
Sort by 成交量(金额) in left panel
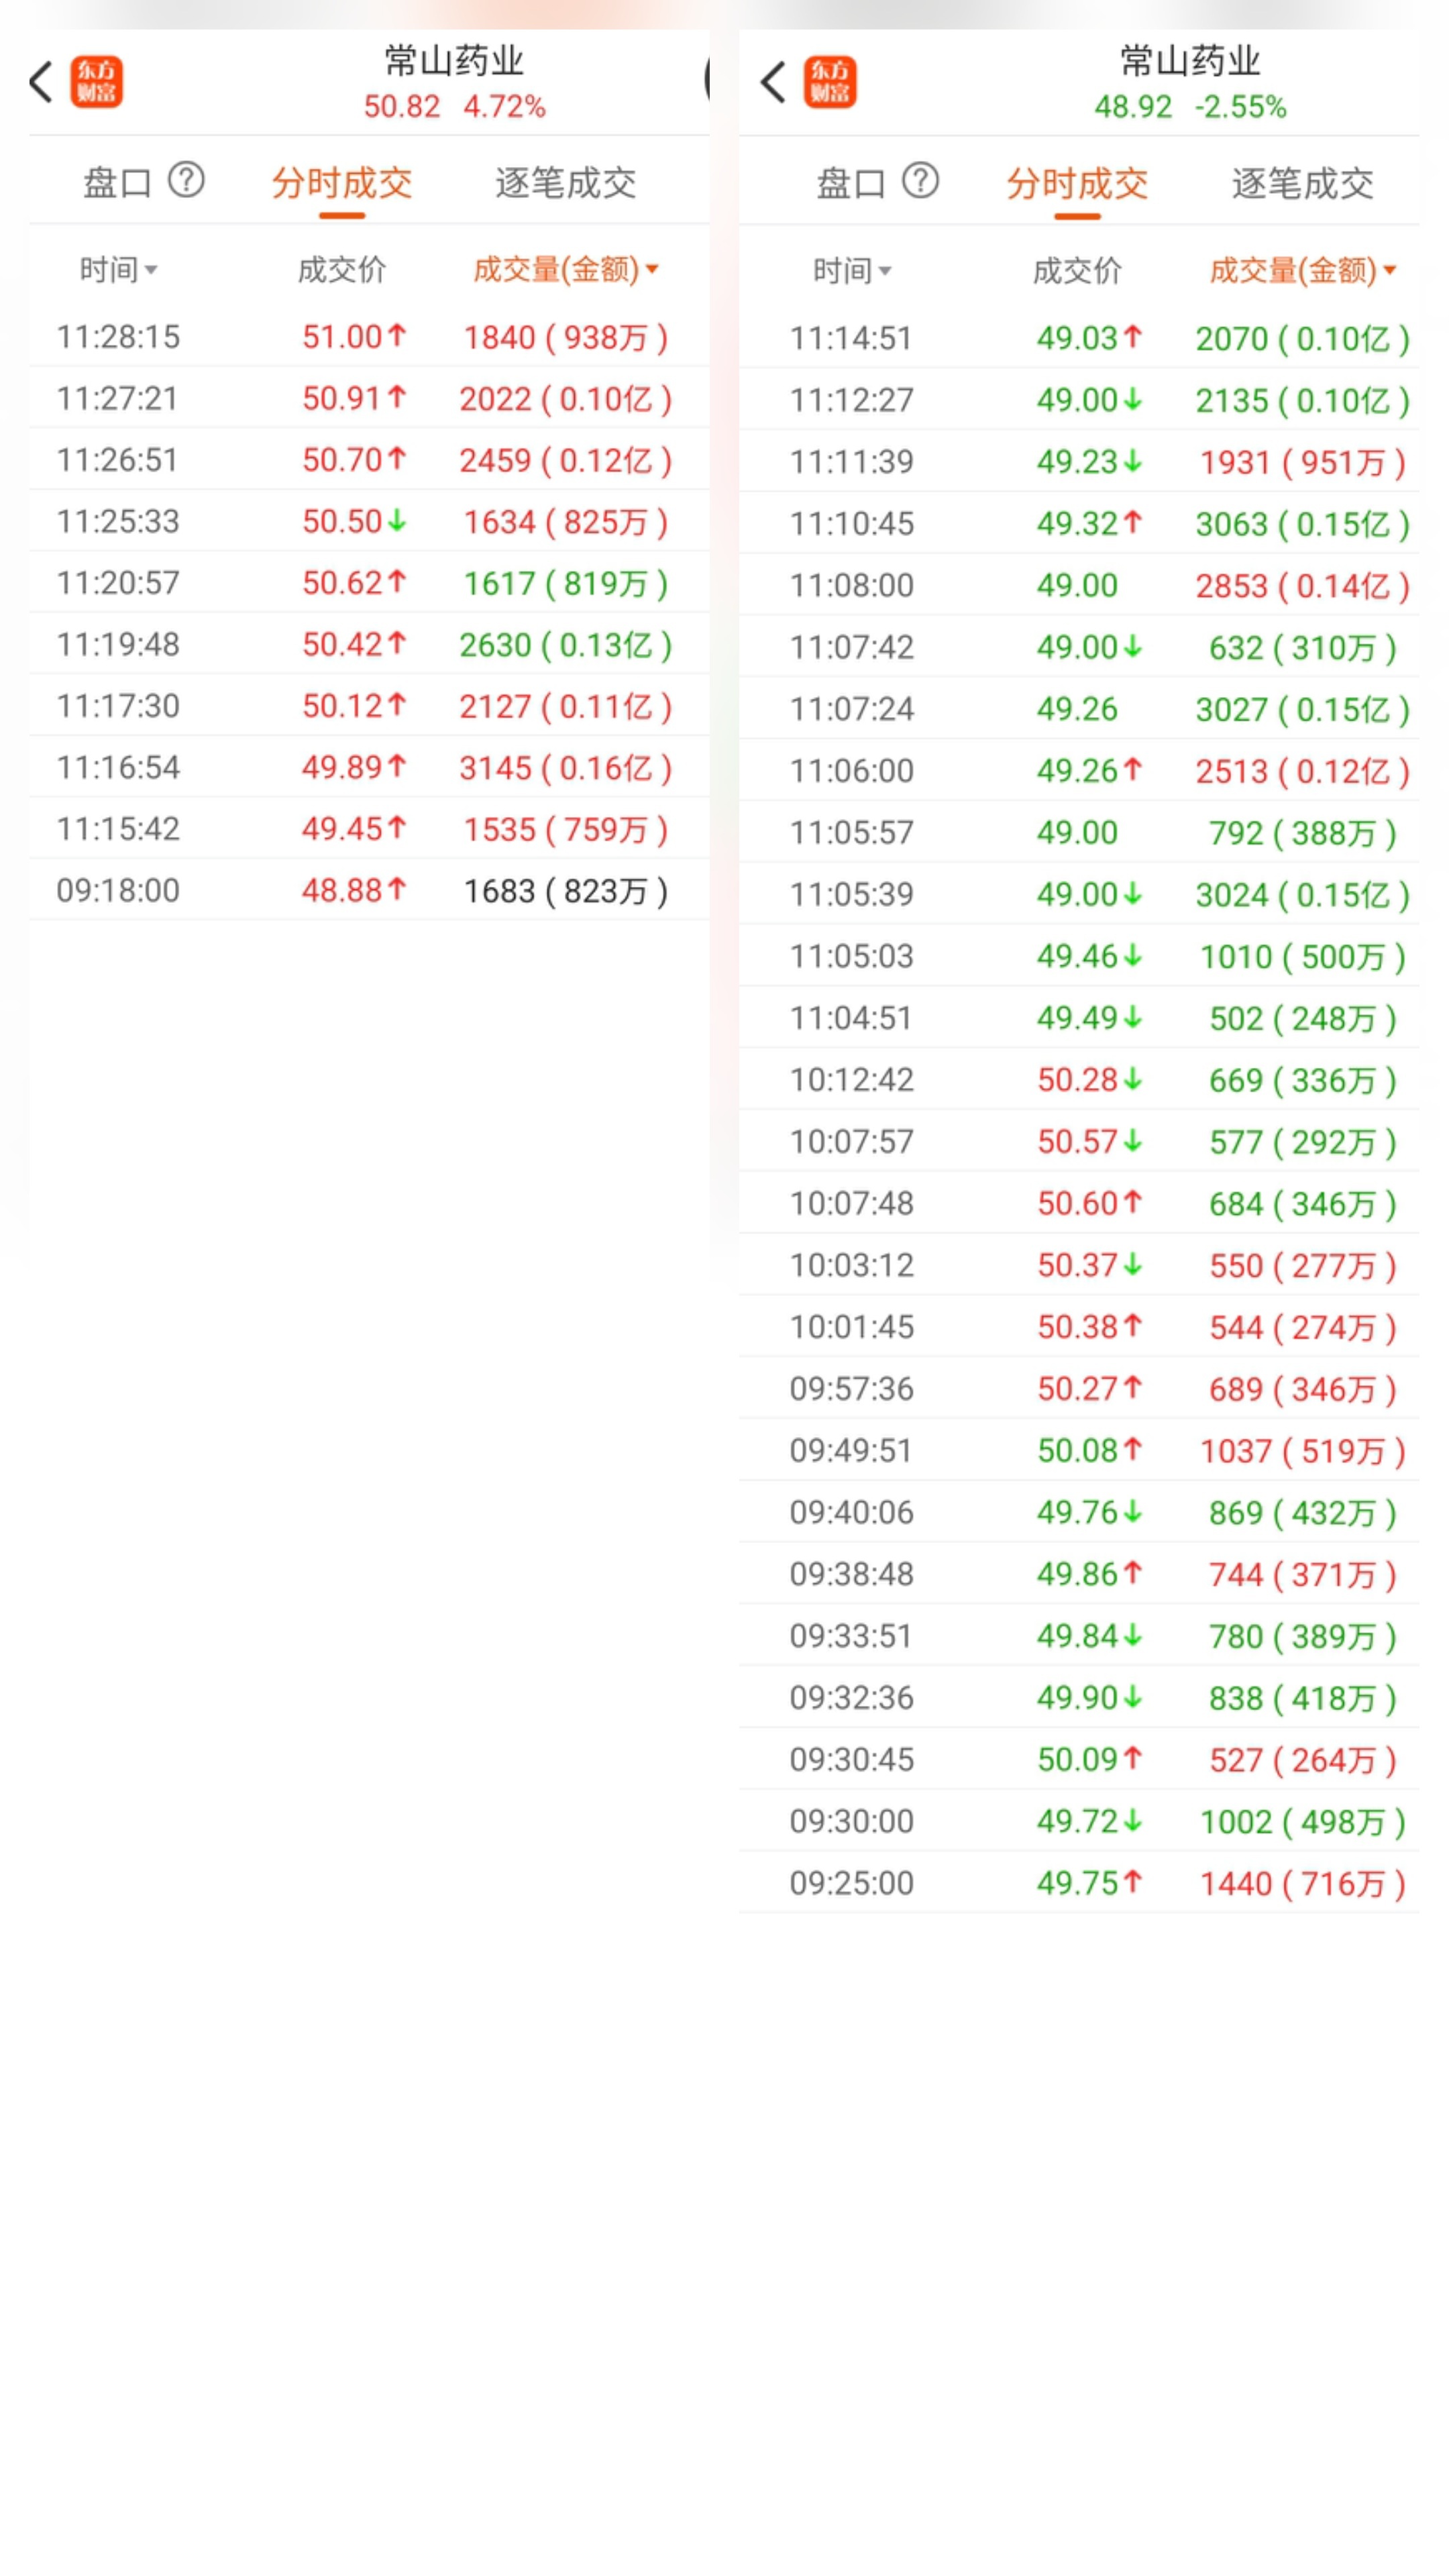[565, 269]
